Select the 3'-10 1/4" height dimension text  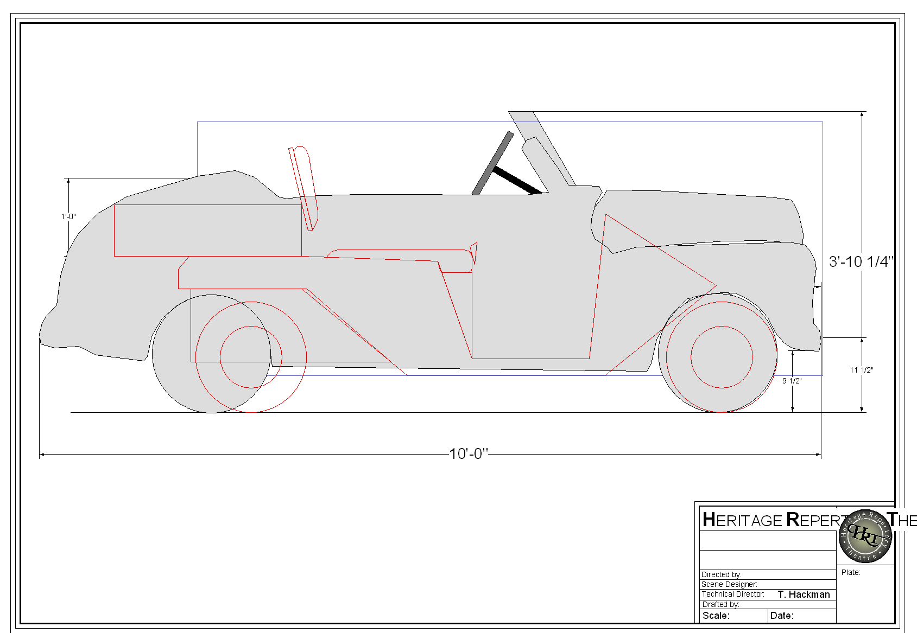pos(861,262)
